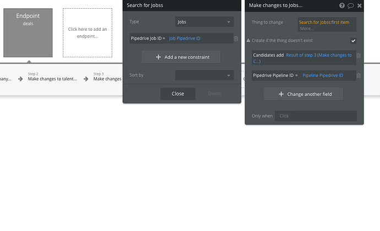Open the Type dropdown showing Jobs
Viewport: 380px width, 231px height.
[204, 22]
